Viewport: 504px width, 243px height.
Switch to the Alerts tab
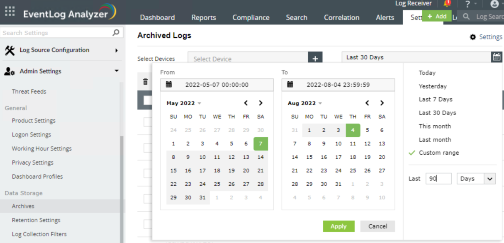[385, 17]
